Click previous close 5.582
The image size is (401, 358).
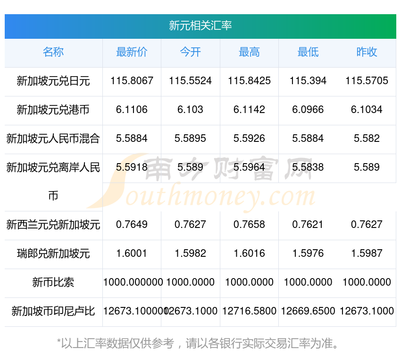click(367, 139)
